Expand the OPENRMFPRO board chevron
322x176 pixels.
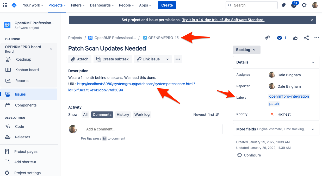[x=51, y=49]
